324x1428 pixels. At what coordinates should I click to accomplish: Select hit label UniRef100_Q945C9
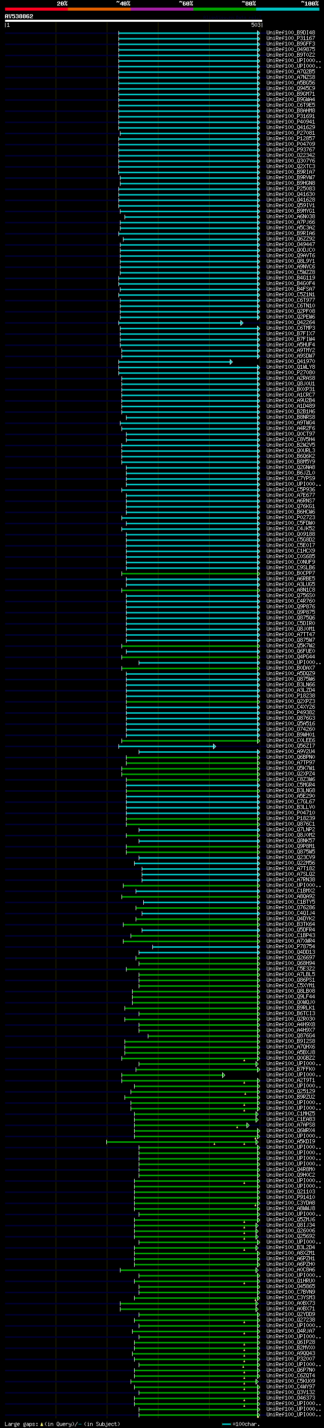click(x=291, y=88)
